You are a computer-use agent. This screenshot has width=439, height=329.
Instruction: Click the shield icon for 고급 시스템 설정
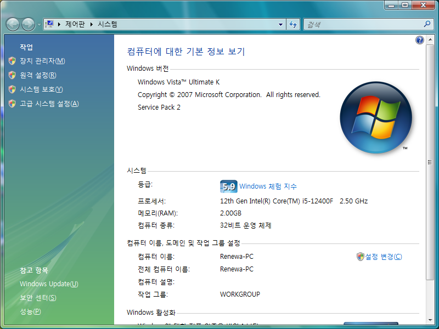coord(11,103)
